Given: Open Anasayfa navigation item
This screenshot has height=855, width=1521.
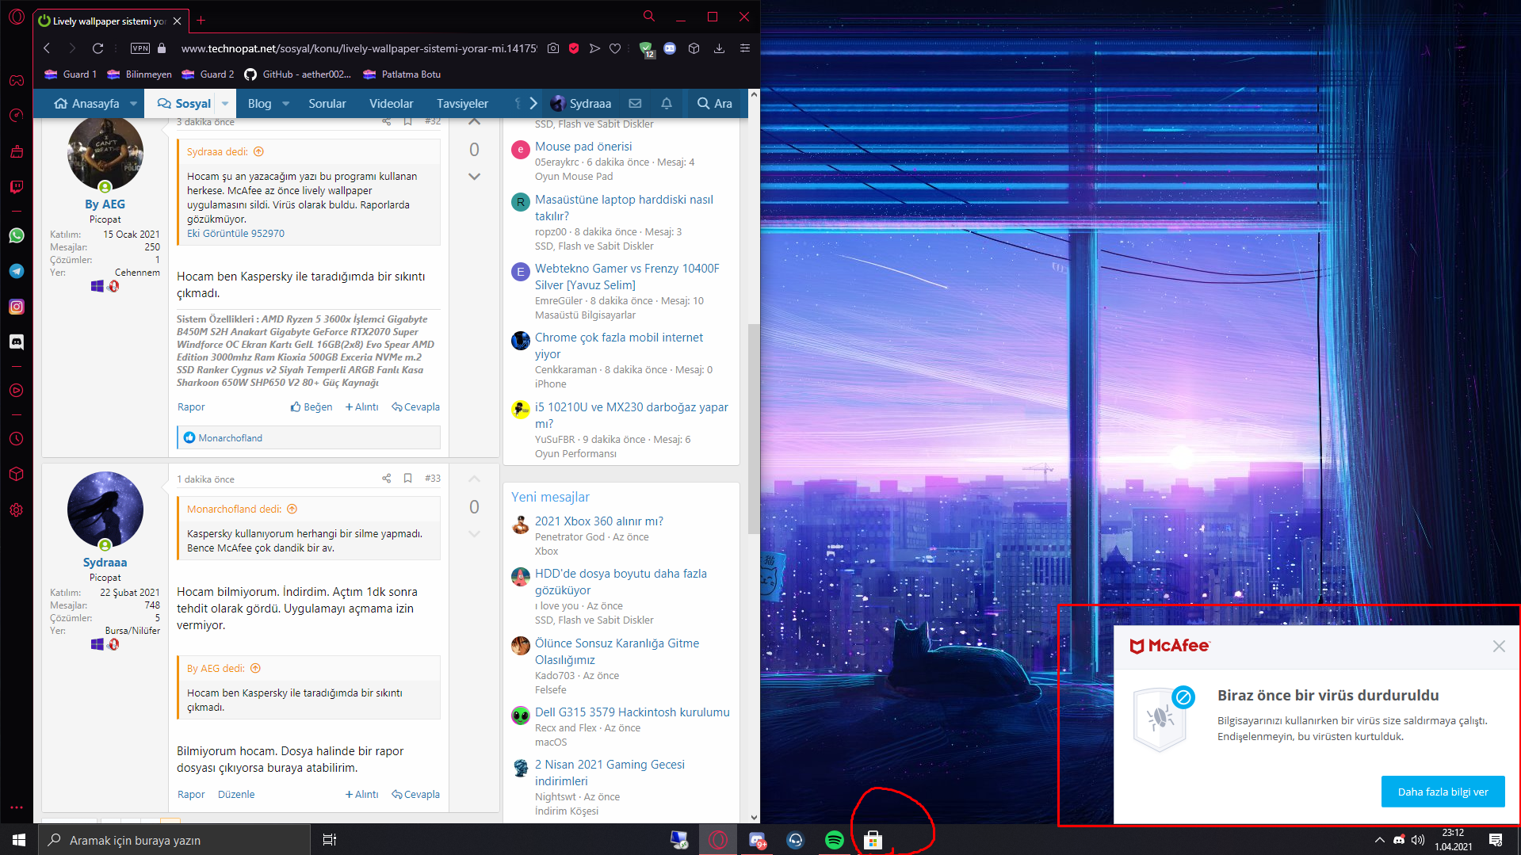Looking at the screenshot, I should [87, 104].
